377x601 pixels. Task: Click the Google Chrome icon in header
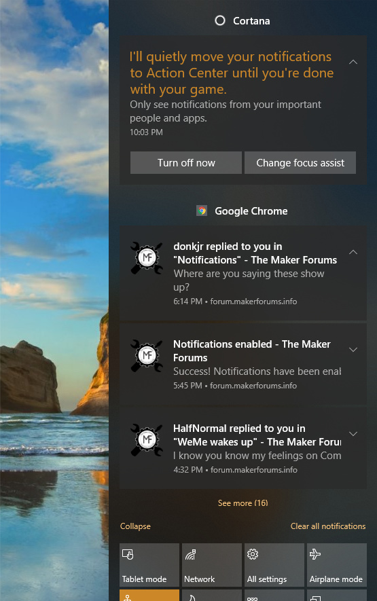point(202,211)
